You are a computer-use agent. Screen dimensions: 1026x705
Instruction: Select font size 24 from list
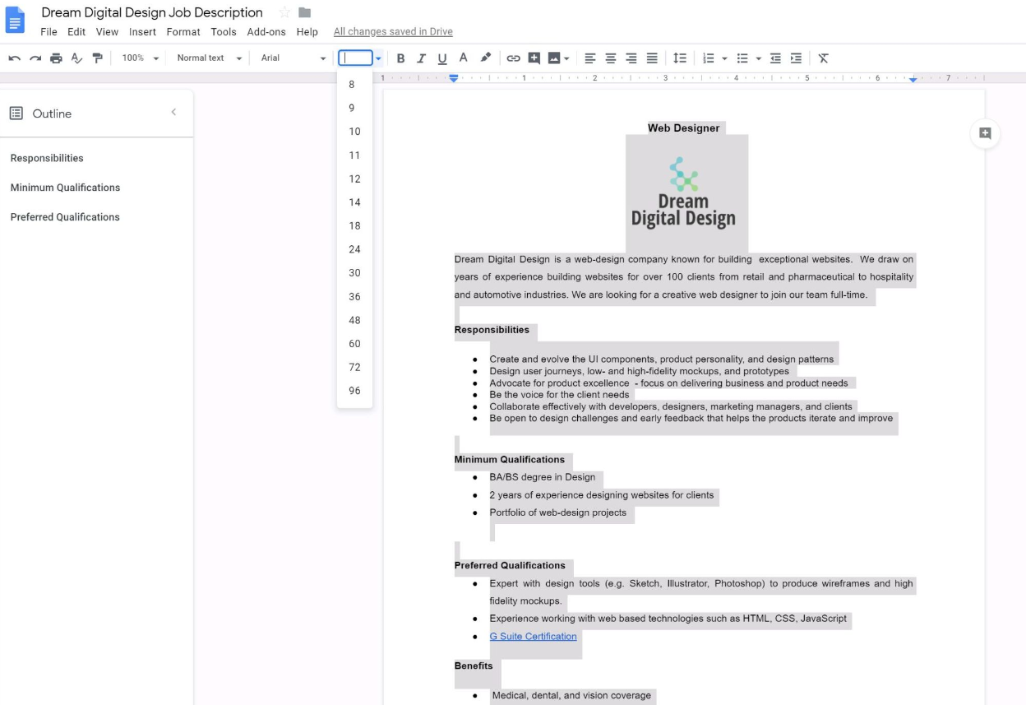coord(354,249)
